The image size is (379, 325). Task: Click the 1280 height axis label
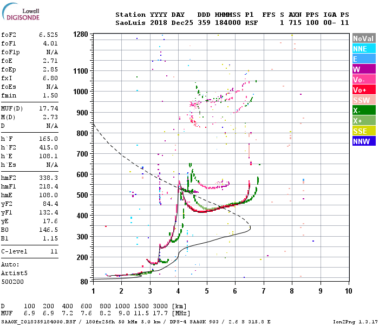pos(81,34)
